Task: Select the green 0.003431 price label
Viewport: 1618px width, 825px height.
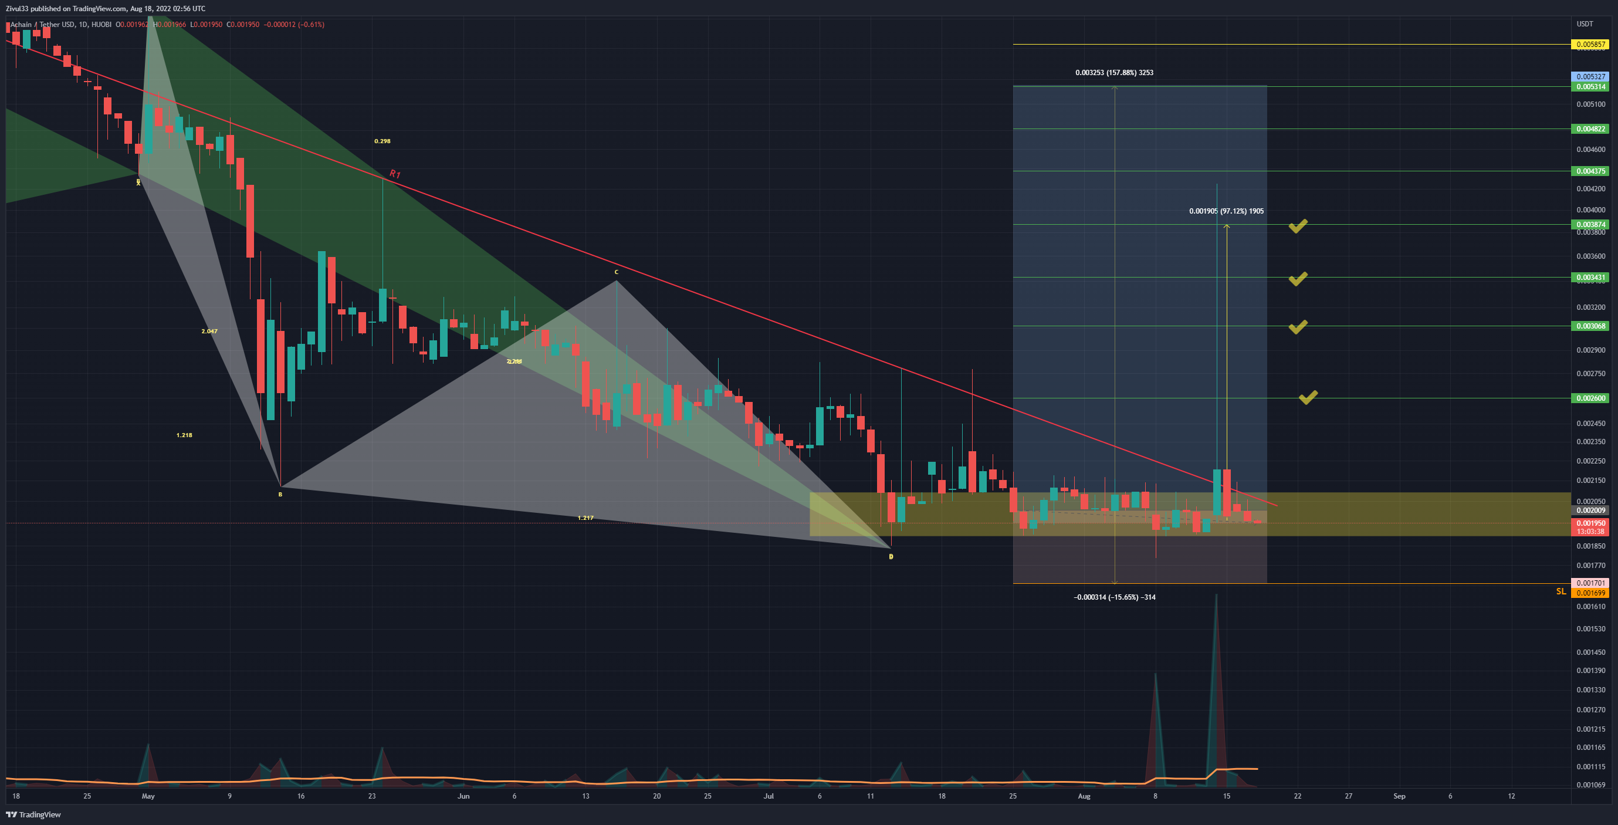Action: (x=1592, y=277)
